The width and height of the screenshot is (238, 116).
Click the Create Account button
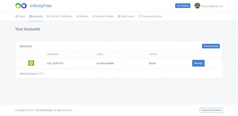click(211, 46)
